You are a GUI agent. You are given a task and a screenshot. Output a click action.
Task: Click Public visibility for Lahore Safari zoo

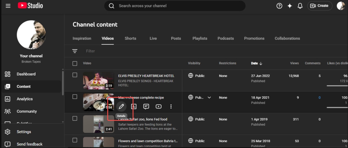(x=196, y=119)
